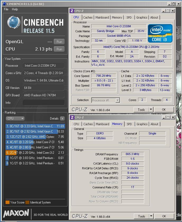Click the Intel Core i3 badge logo
The height and width of the screenshot is (222, 182).
pos(160,33)
